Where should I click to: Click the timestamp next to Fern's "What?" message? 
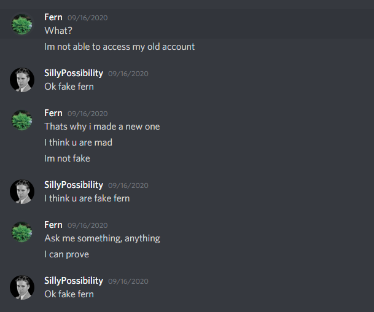tap(88, 18)
